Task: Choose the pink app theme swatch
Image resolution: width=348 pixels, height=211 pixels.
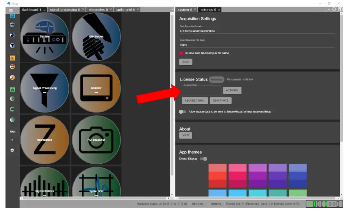Action: coord(237,176)
